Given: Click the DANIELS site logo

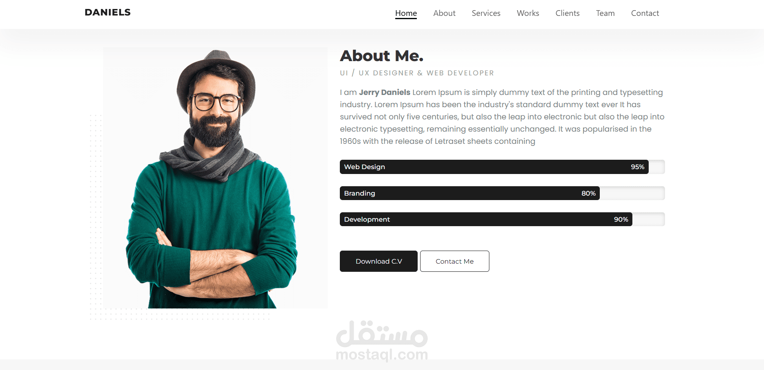Looking at the screenshot, I should click(108, 12).
